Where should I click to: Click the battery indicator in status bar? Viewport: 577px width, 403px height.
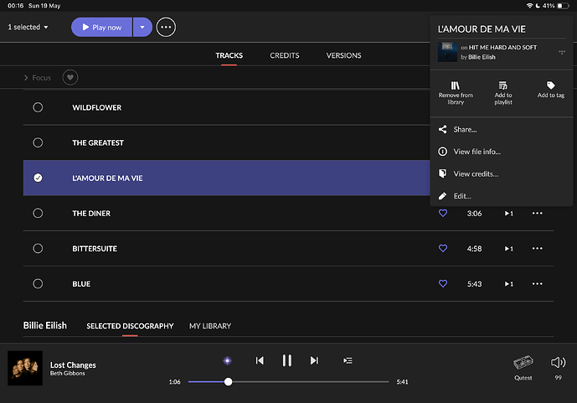pos(563,6)
